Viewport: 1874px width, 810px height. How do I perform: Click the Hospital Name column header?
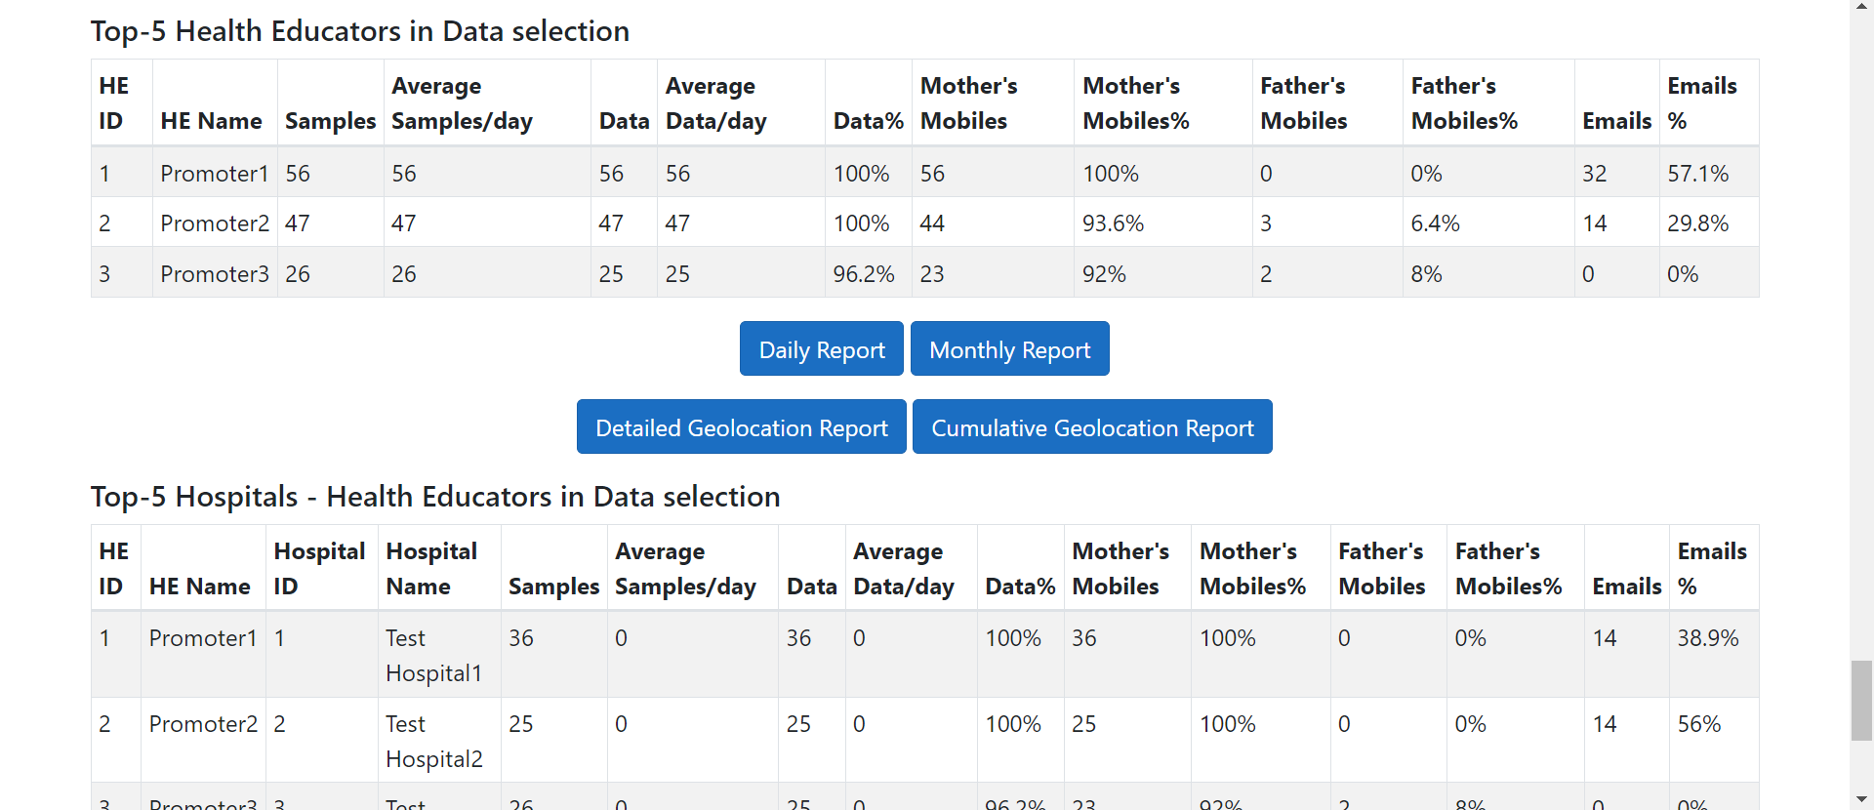431,568
